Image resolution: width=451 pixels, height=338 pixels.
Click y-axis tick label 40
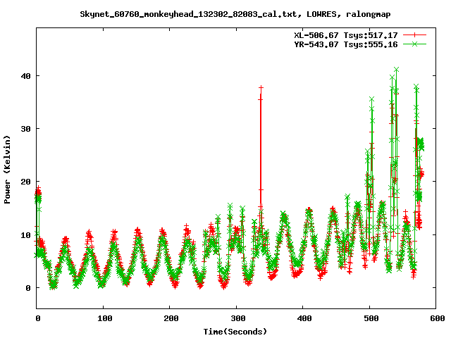(25, 76)
